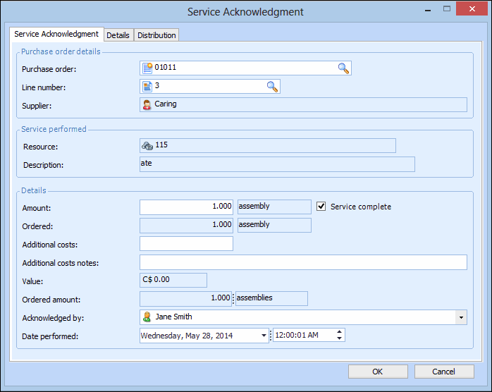Image resolution: width=492 pixels, height=392 pixels.
Task: Open the Date performed calendar dropdown
Action: pos(264,336)
